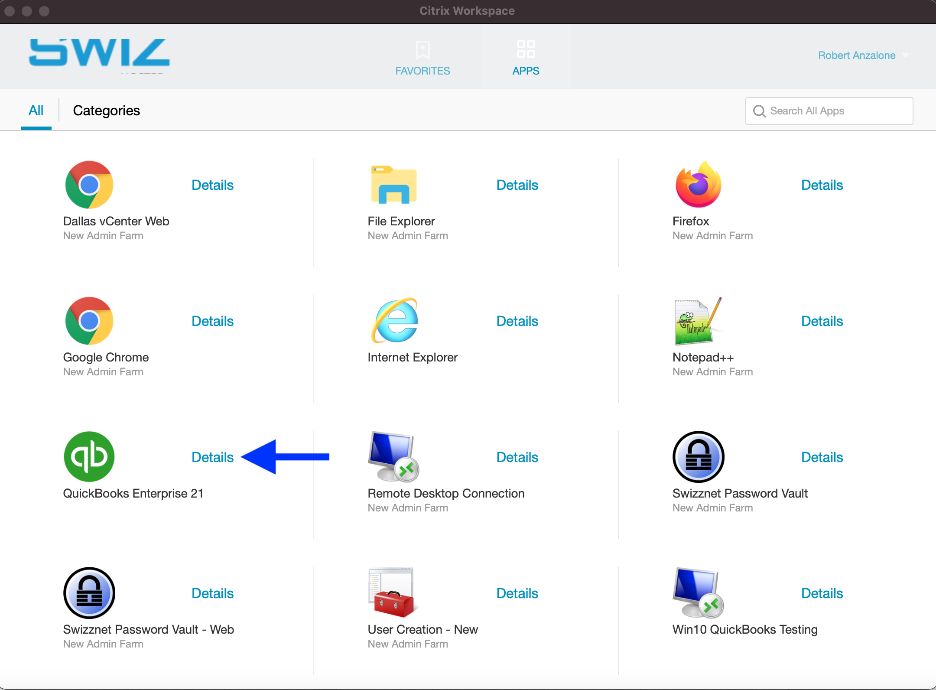
Task: Launch Internet Explorer browser
Action: click(x=395, y=320)
